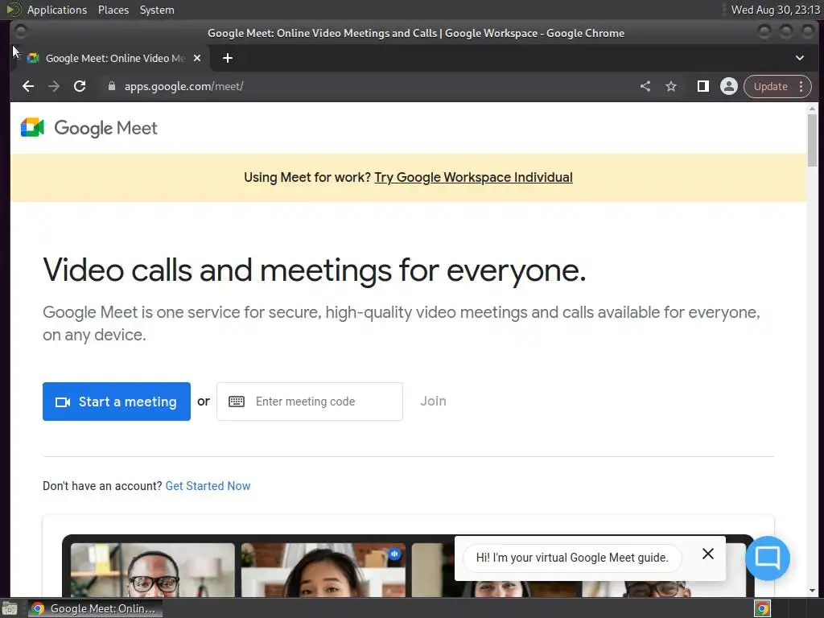The height and width of the screenshot is (618, 824).
Task: Click the Join button
Action: pos(433,401)
